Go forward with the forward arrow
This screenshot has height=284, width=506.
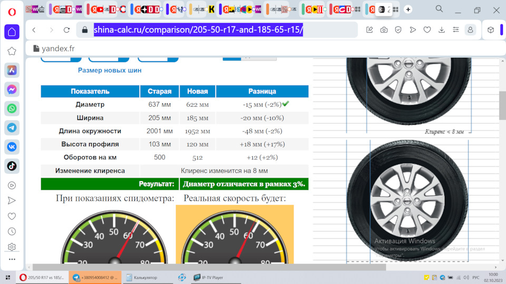tap(51, 30)
